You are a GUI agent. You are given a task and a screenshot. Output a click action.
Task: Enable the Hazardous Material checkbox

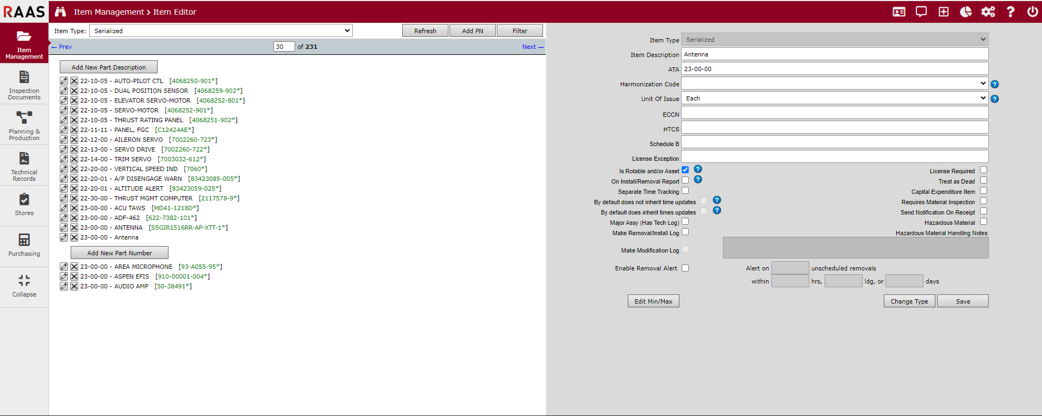click(983, 222)
